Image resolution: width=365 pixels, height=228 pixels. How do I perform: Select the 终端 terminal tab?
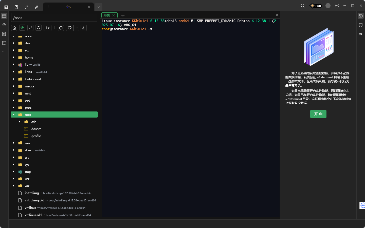(107, 15)
